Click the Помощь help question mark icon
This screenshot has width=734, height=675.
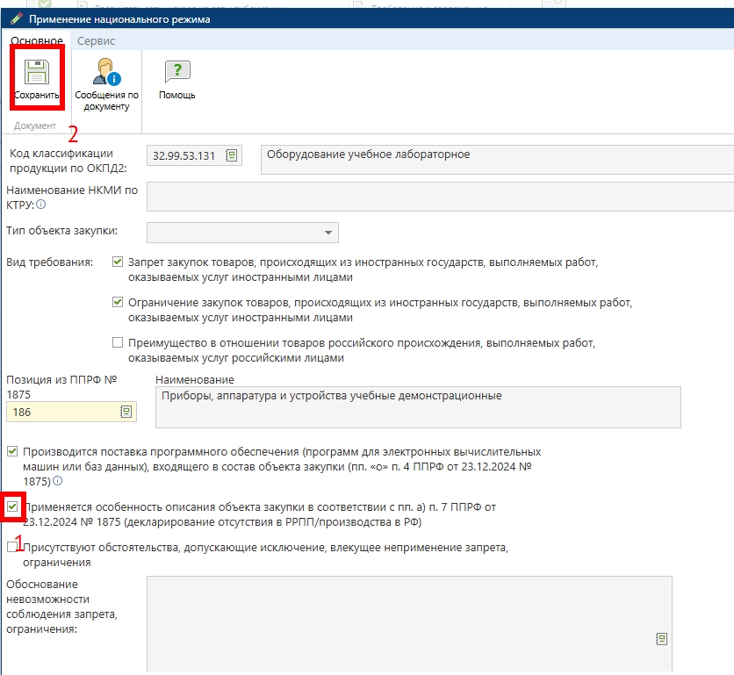click(x=176, y=73)
